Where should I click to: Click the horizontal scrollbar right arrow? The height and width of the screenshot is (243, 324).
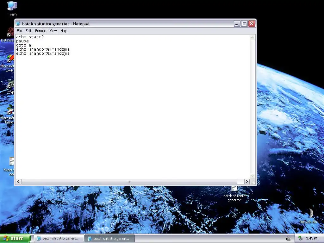tap(247, 182)
